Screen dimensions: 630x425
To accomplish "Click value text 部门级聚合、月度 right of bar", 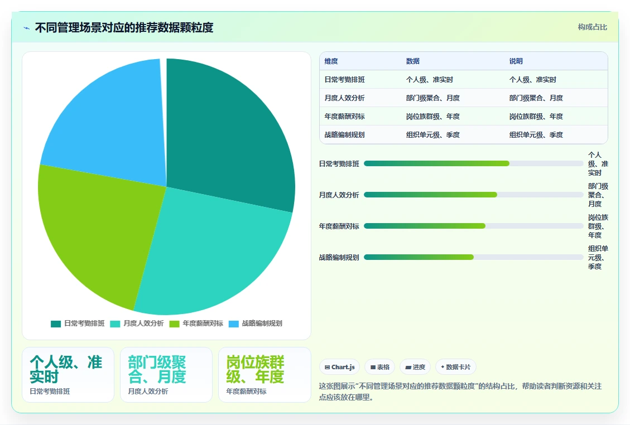I will pyautogui.click(x=598, y=195).
